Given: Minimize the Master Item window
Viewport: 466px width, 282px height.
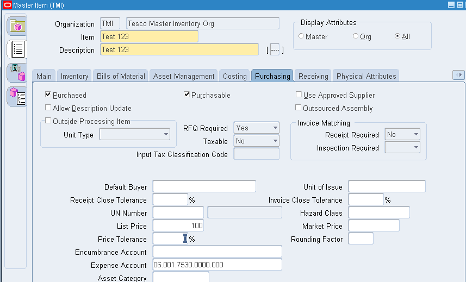Looking at the screenshot, I should click(x=451, y=5).
